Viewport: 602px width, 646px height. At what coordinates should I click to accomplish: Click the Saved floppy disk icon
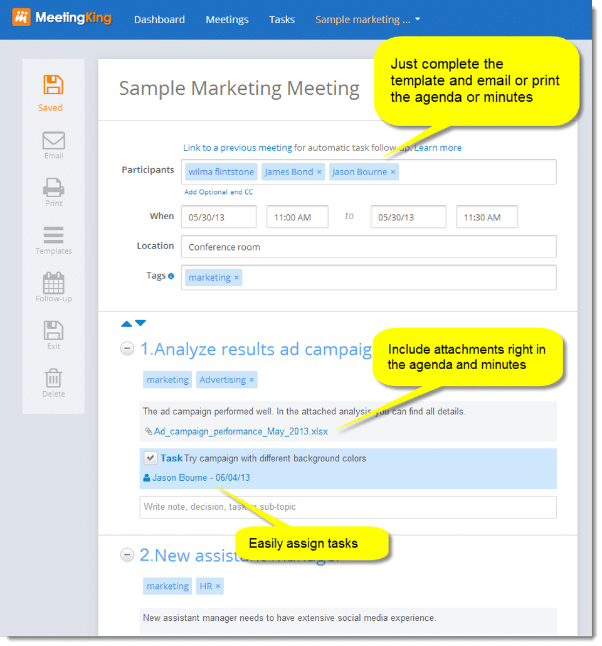click(53, 85)
